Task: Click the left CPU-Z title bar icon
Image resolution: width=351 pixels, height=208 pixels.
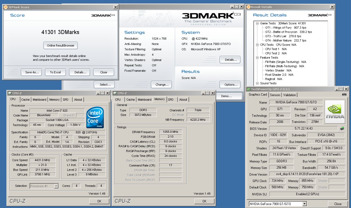Action: coord(10,93)
